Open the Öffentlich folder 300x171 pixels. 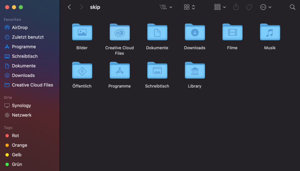[x=82, y=70]
